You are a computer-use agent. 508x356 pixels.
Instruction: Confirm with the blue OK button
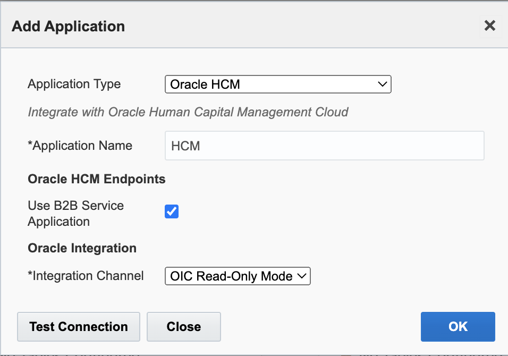tap(458, 327)
